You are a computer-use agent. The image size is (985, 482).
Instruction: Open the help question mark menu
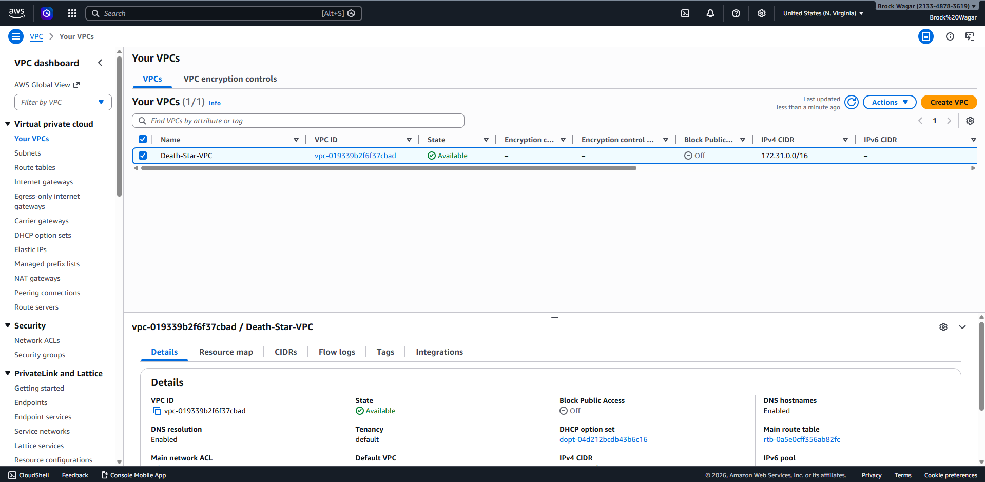(x=736, y=13)
